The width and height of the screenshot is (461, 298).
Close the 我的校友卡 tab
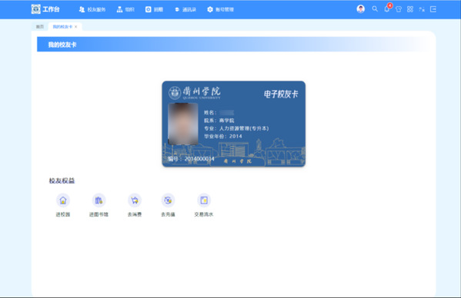coord(76,27)
